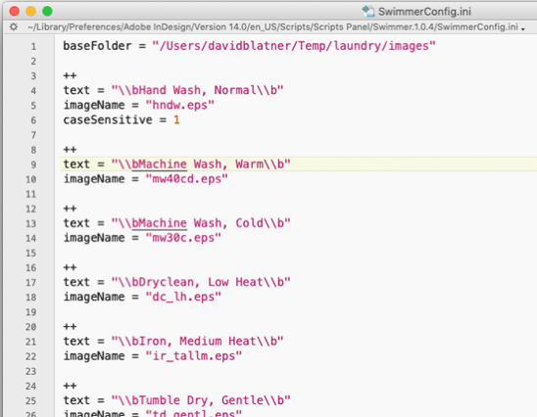The height and width of the screenshot is (417, 537).
Task: Select line number 1 in gutter
Action: coord(33,46)
